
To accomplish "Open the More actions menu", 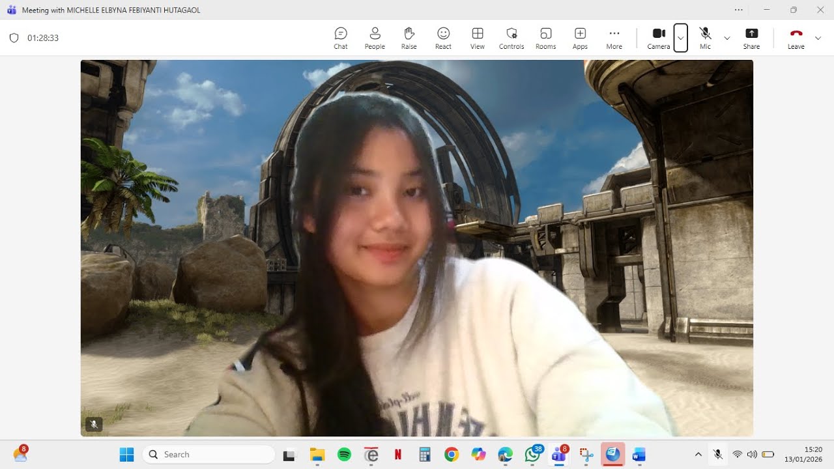I will pos(614,38).
